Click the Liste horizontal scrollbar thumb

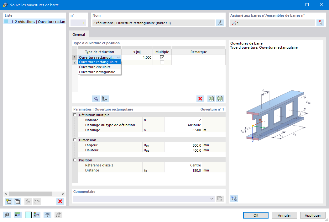tap(30, 194)
